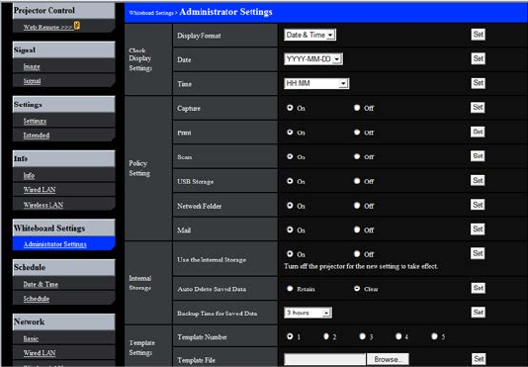The width and height of the screenshot is (528, 367).
Task: Expand the Time format dropdown
Action: coord(316,83)
